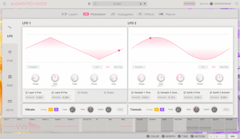
Task: Click the MOTION macro knob in footer
Action: tap(192, 136)
